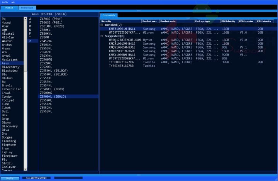This screenshot has height=181, width=278.
Task: Sort by ROM density column header
Action: click(x=229, y=21)
